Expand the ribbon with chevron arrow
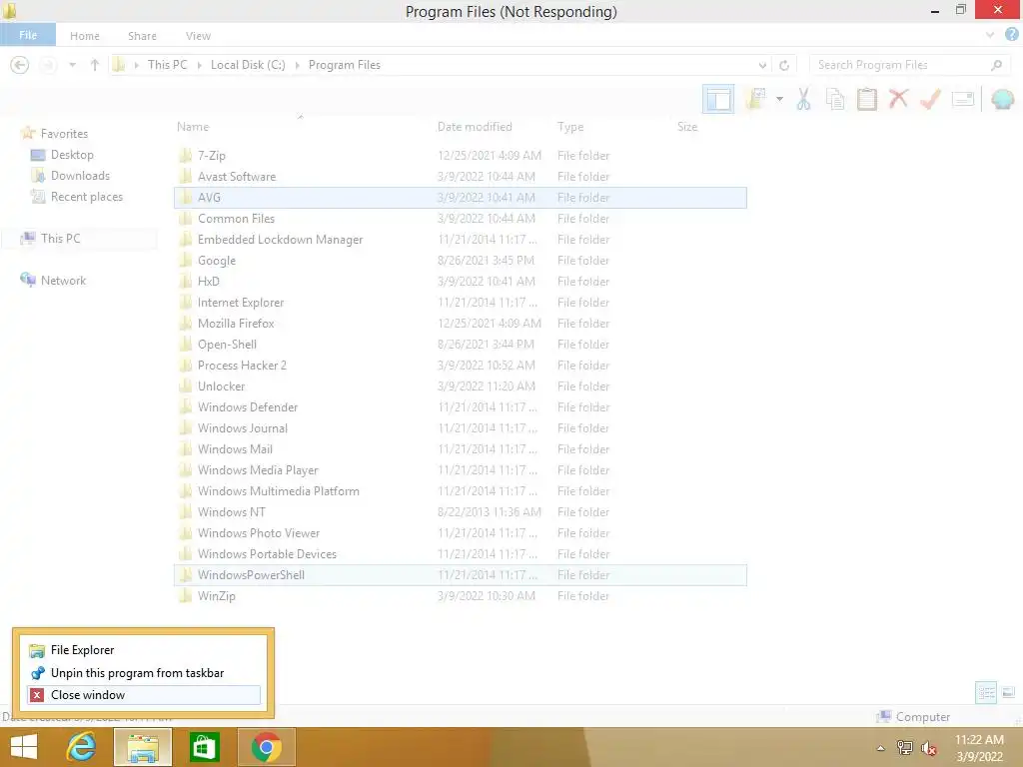 coord(990,35)
